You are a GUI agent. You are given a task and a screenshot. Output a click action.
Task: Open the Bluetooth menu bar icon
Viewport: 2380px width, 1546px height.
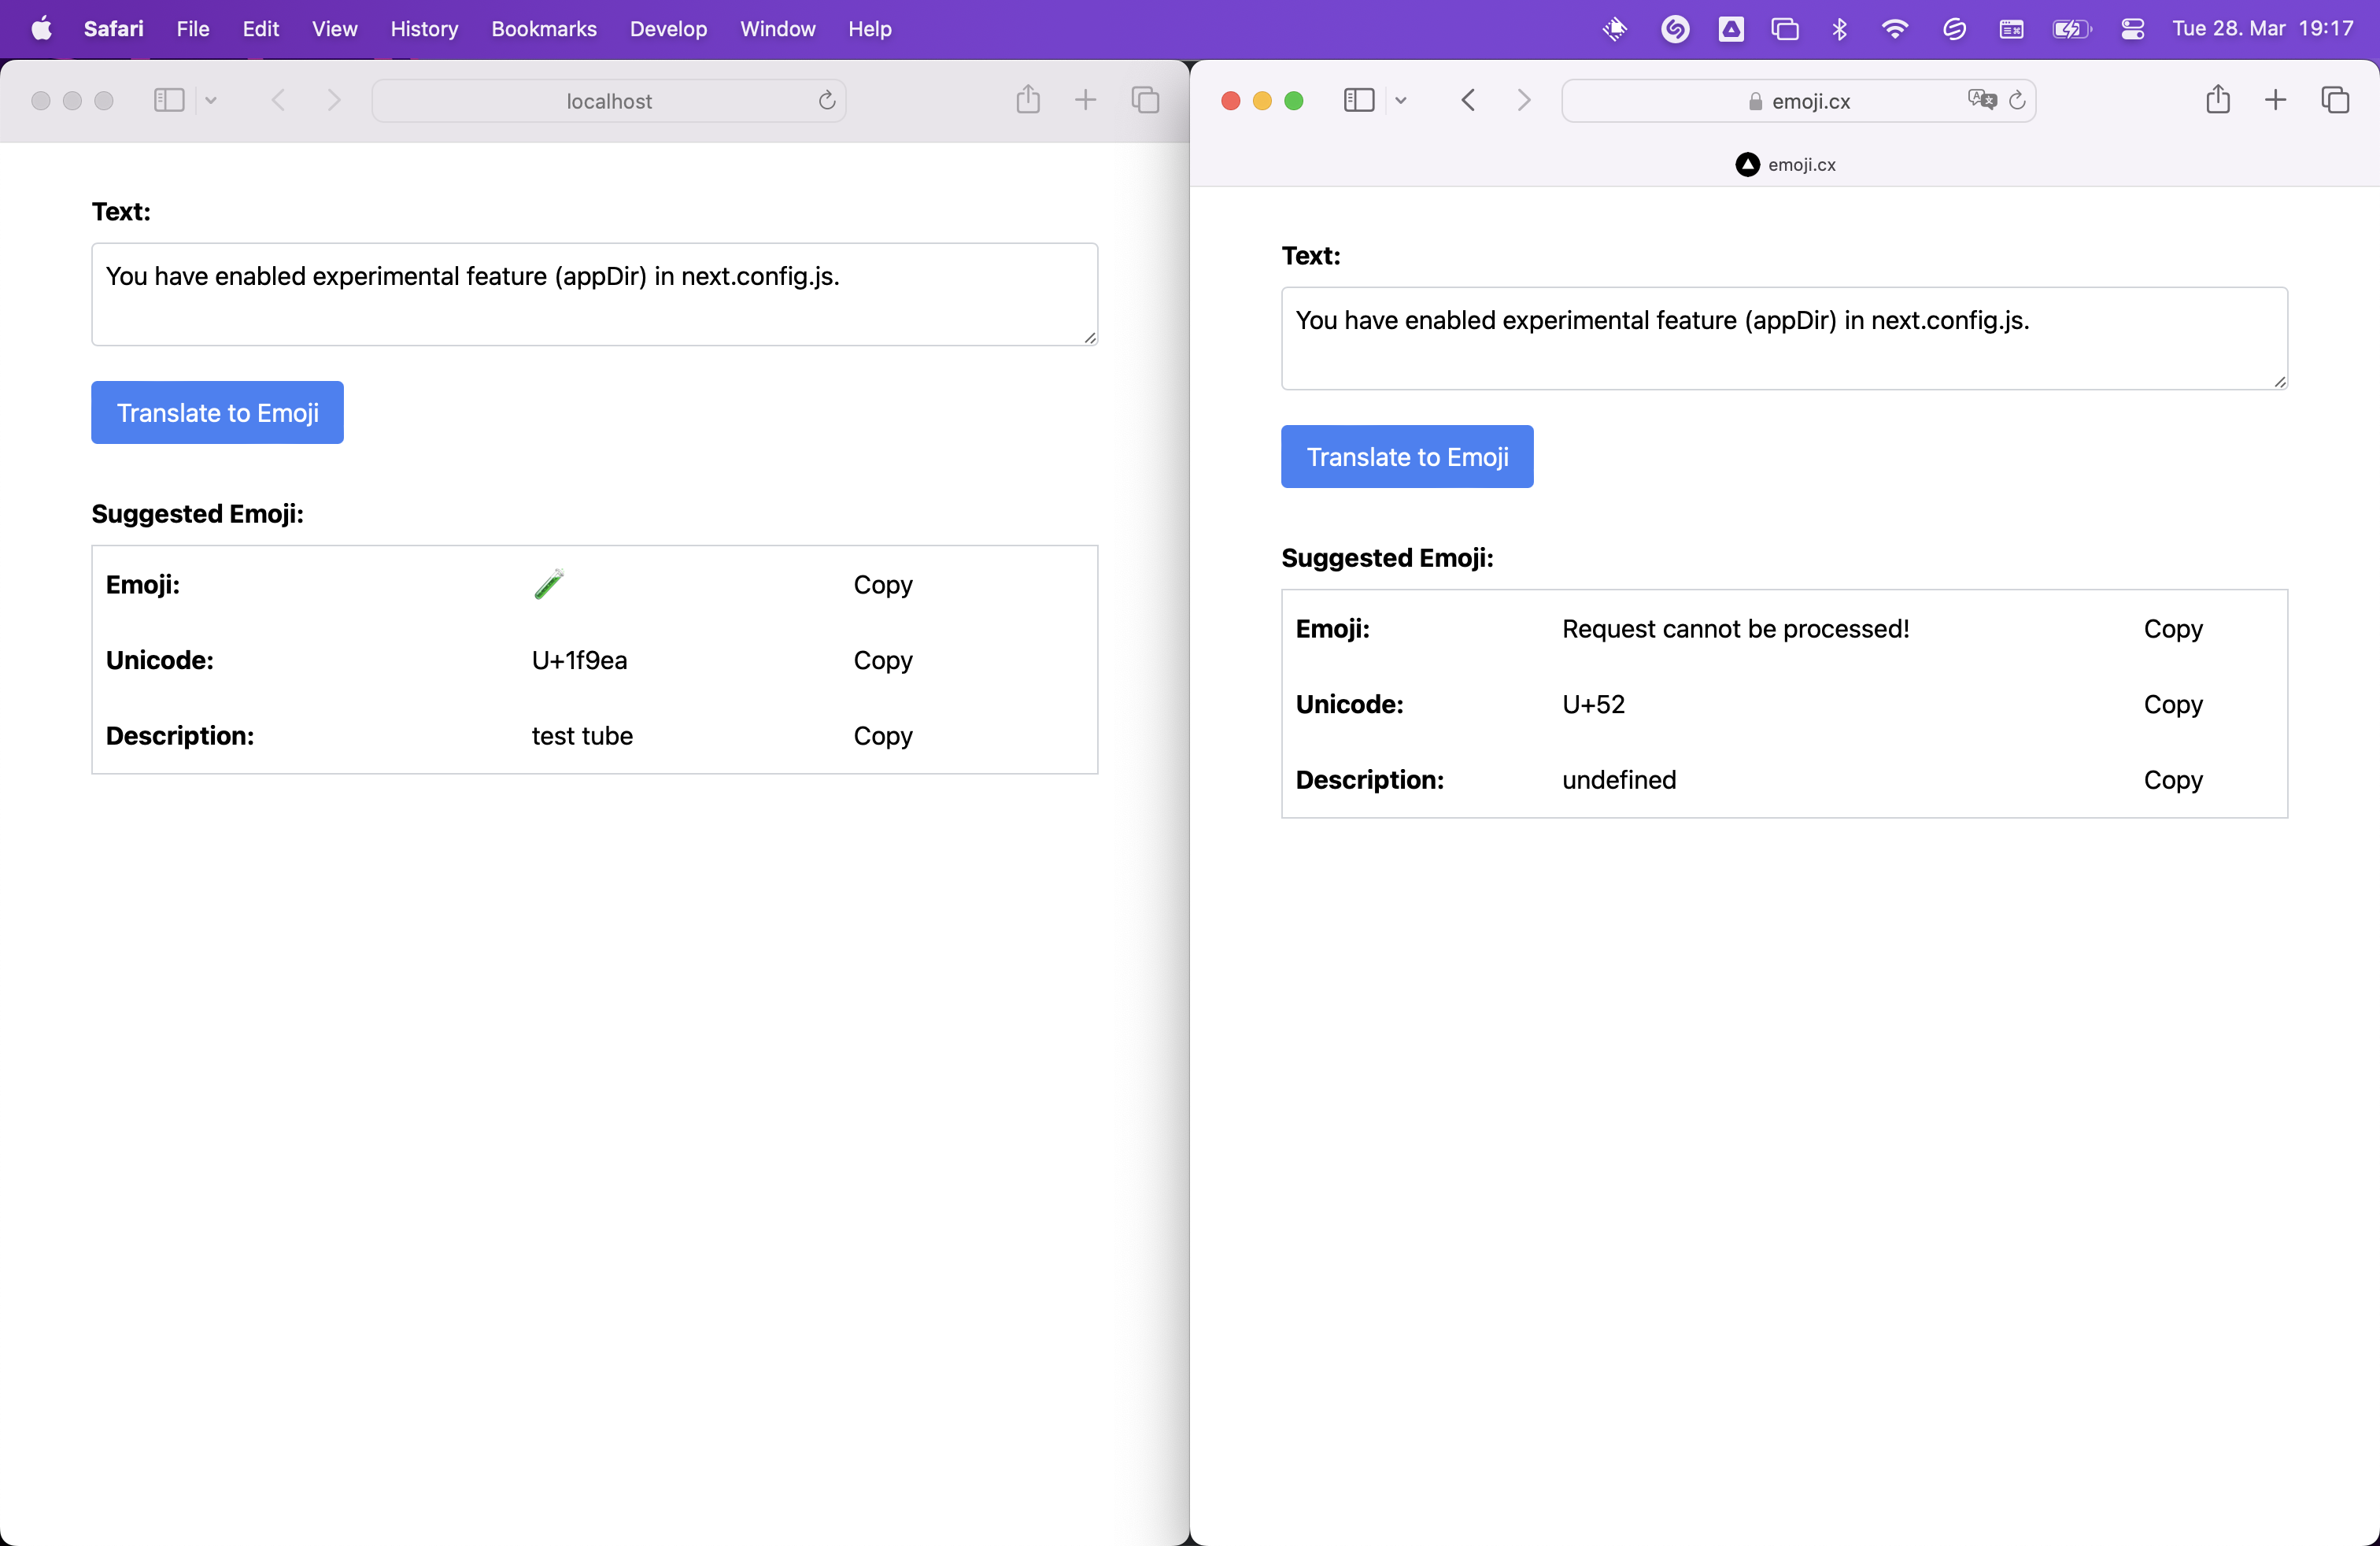point(1839,29)
